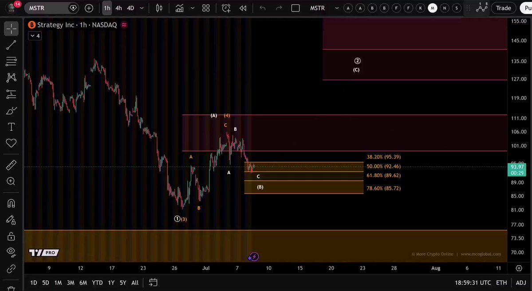The width and height of the screenshot is (532, 291).
Task: Switch to the 4h timeframe
Action: coord(118,8)
